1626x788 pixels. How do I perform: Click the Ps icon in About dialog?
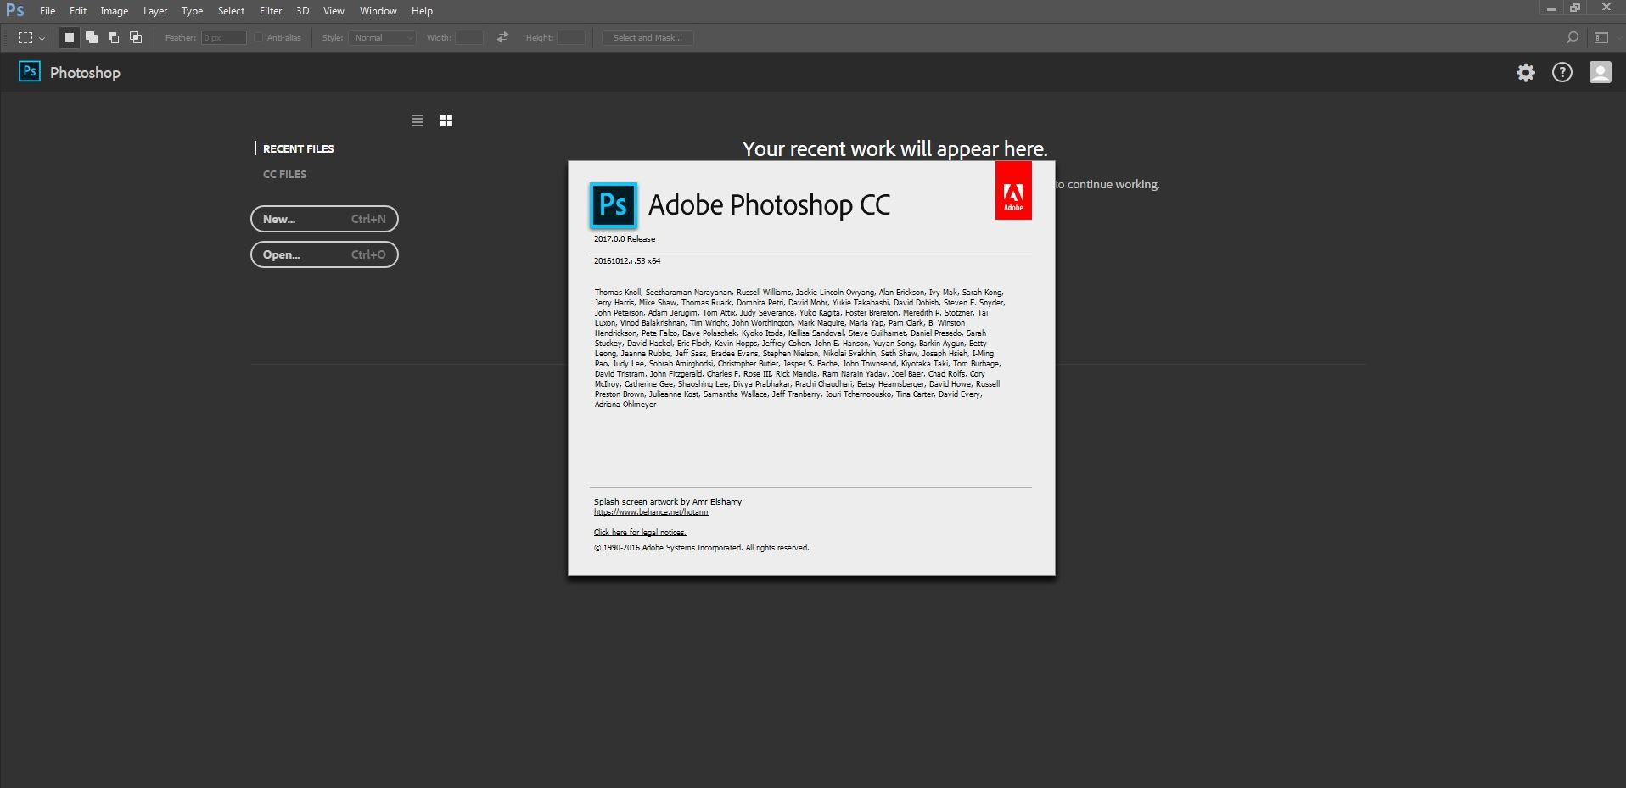(614, 205)
